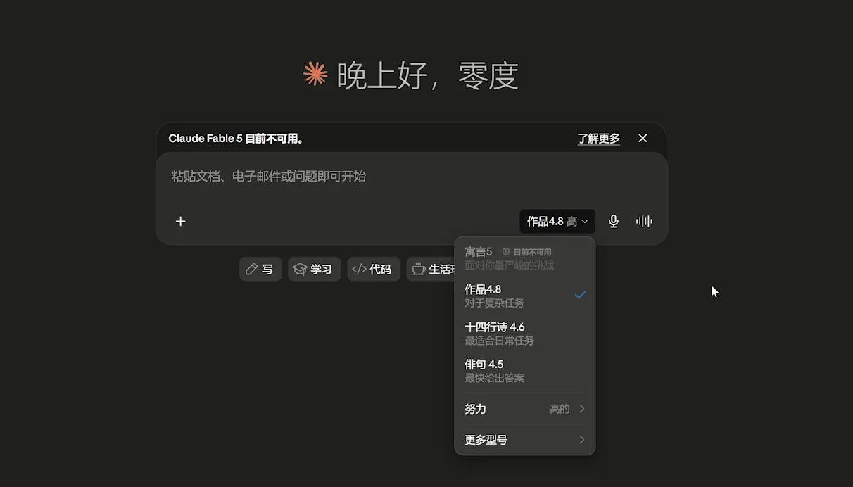
Task: Start microphone voice input
Action: (614, 221)
